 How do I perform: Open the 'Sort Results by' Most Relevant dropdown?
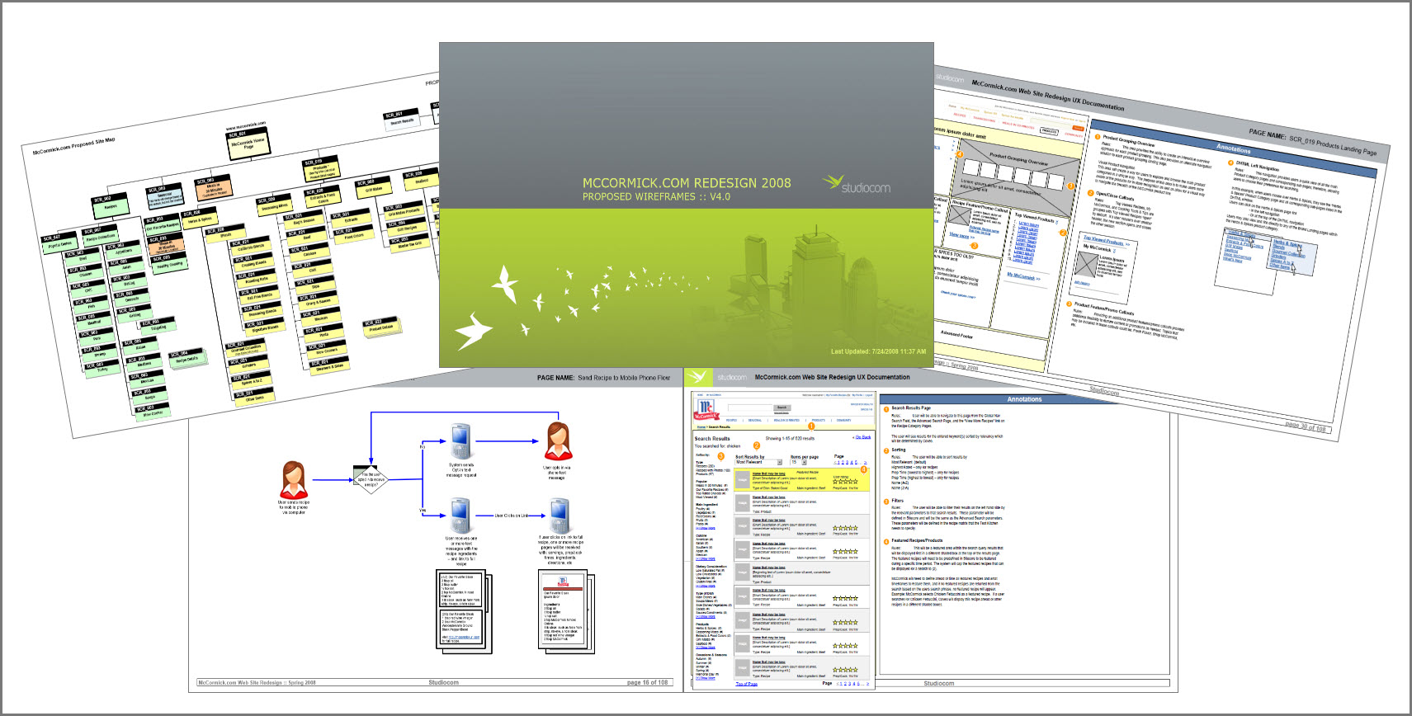pos(758,462)
